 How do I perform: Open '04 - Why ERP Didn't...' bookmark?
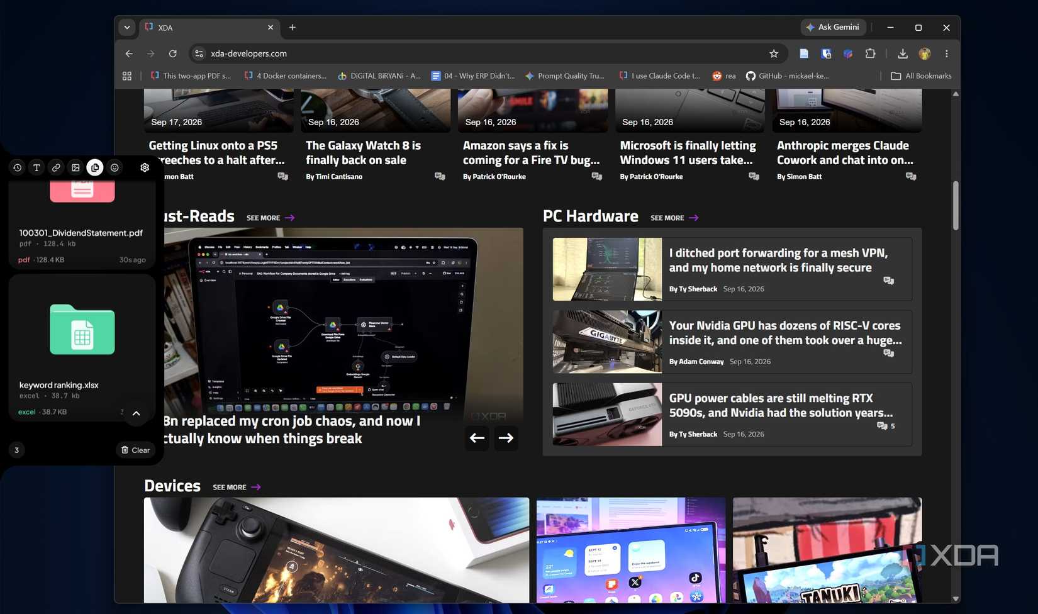(x=473, y=75)
